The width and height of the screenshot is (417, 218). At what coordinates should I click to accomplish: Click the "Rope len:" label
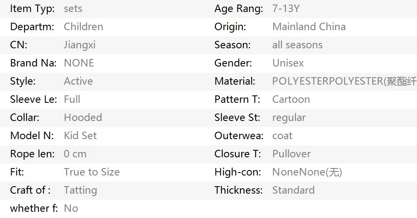[x=32, y=154]
